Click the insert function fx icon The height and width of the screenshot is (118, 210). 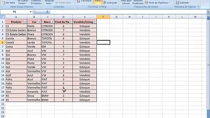pyautogui.click(x=47, y=12)
